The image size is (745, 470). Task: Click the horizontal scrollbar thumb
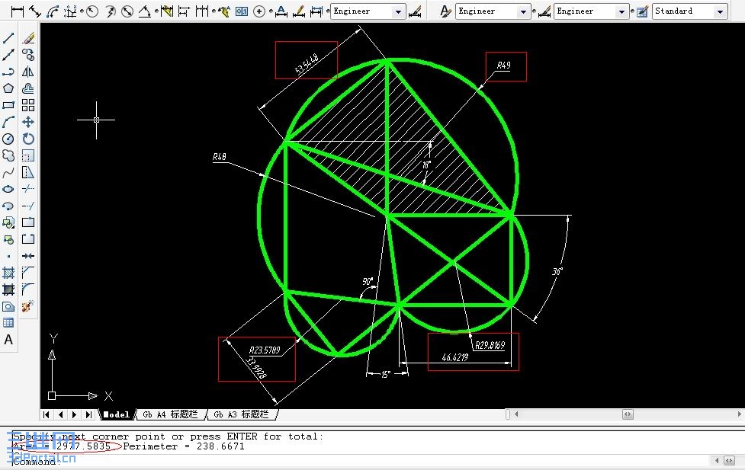point(628,414)
